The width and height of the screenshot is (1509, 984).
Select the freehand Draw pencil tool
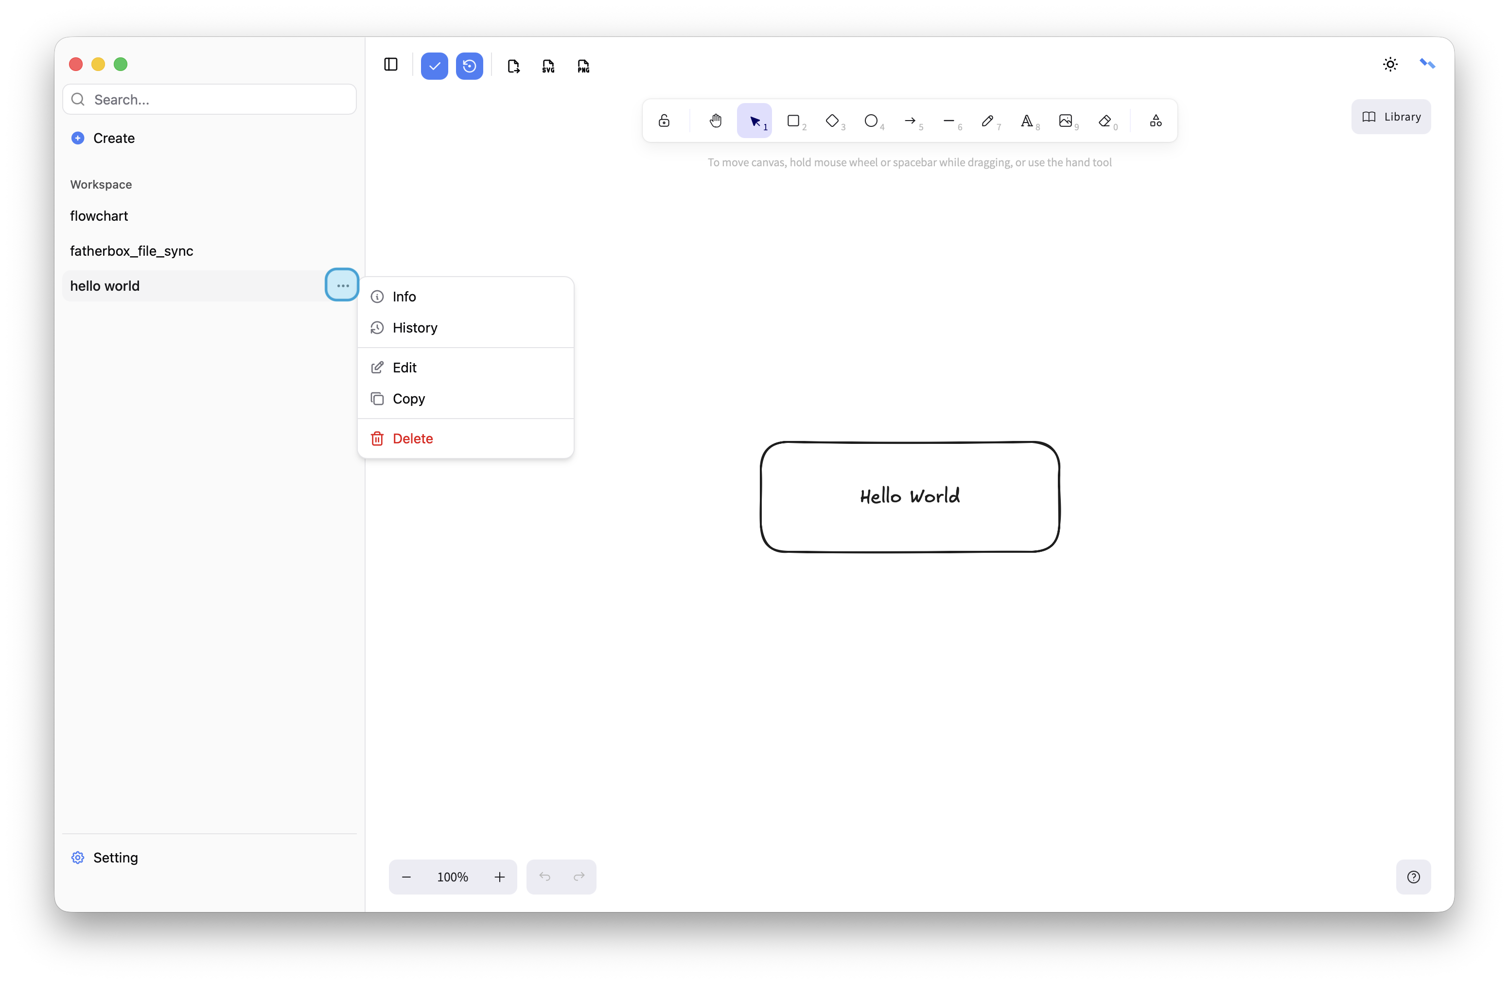point(988,121)
